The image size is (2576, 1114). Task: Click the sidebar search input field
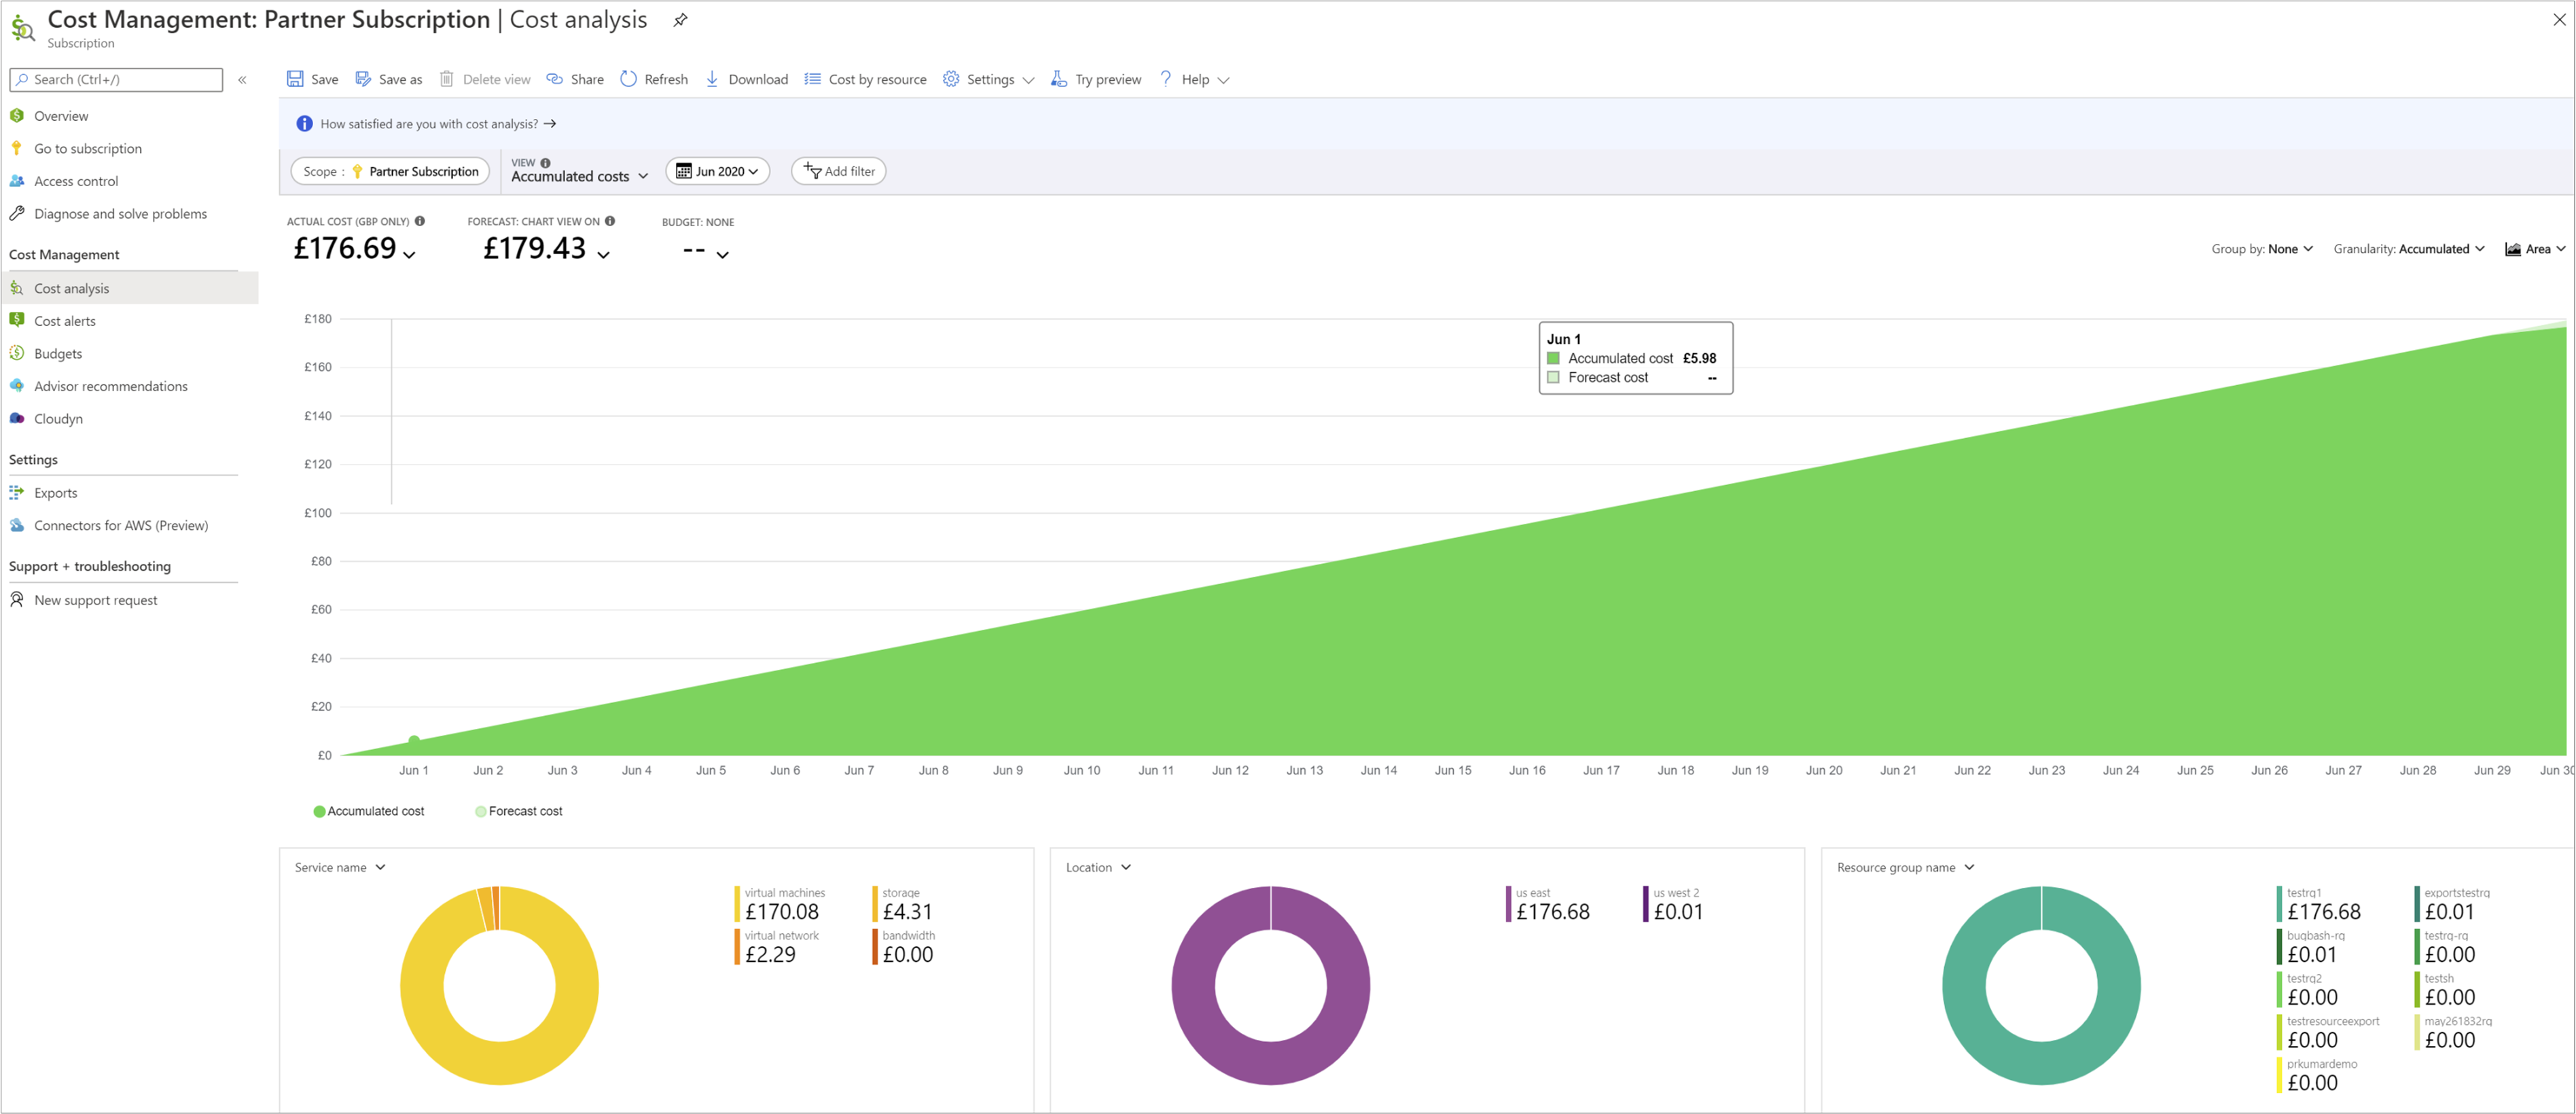click(x=116, y=79)
